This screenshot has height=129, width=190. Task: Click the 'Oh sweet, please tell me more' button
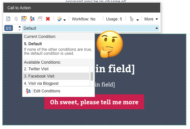click(94, 102)
